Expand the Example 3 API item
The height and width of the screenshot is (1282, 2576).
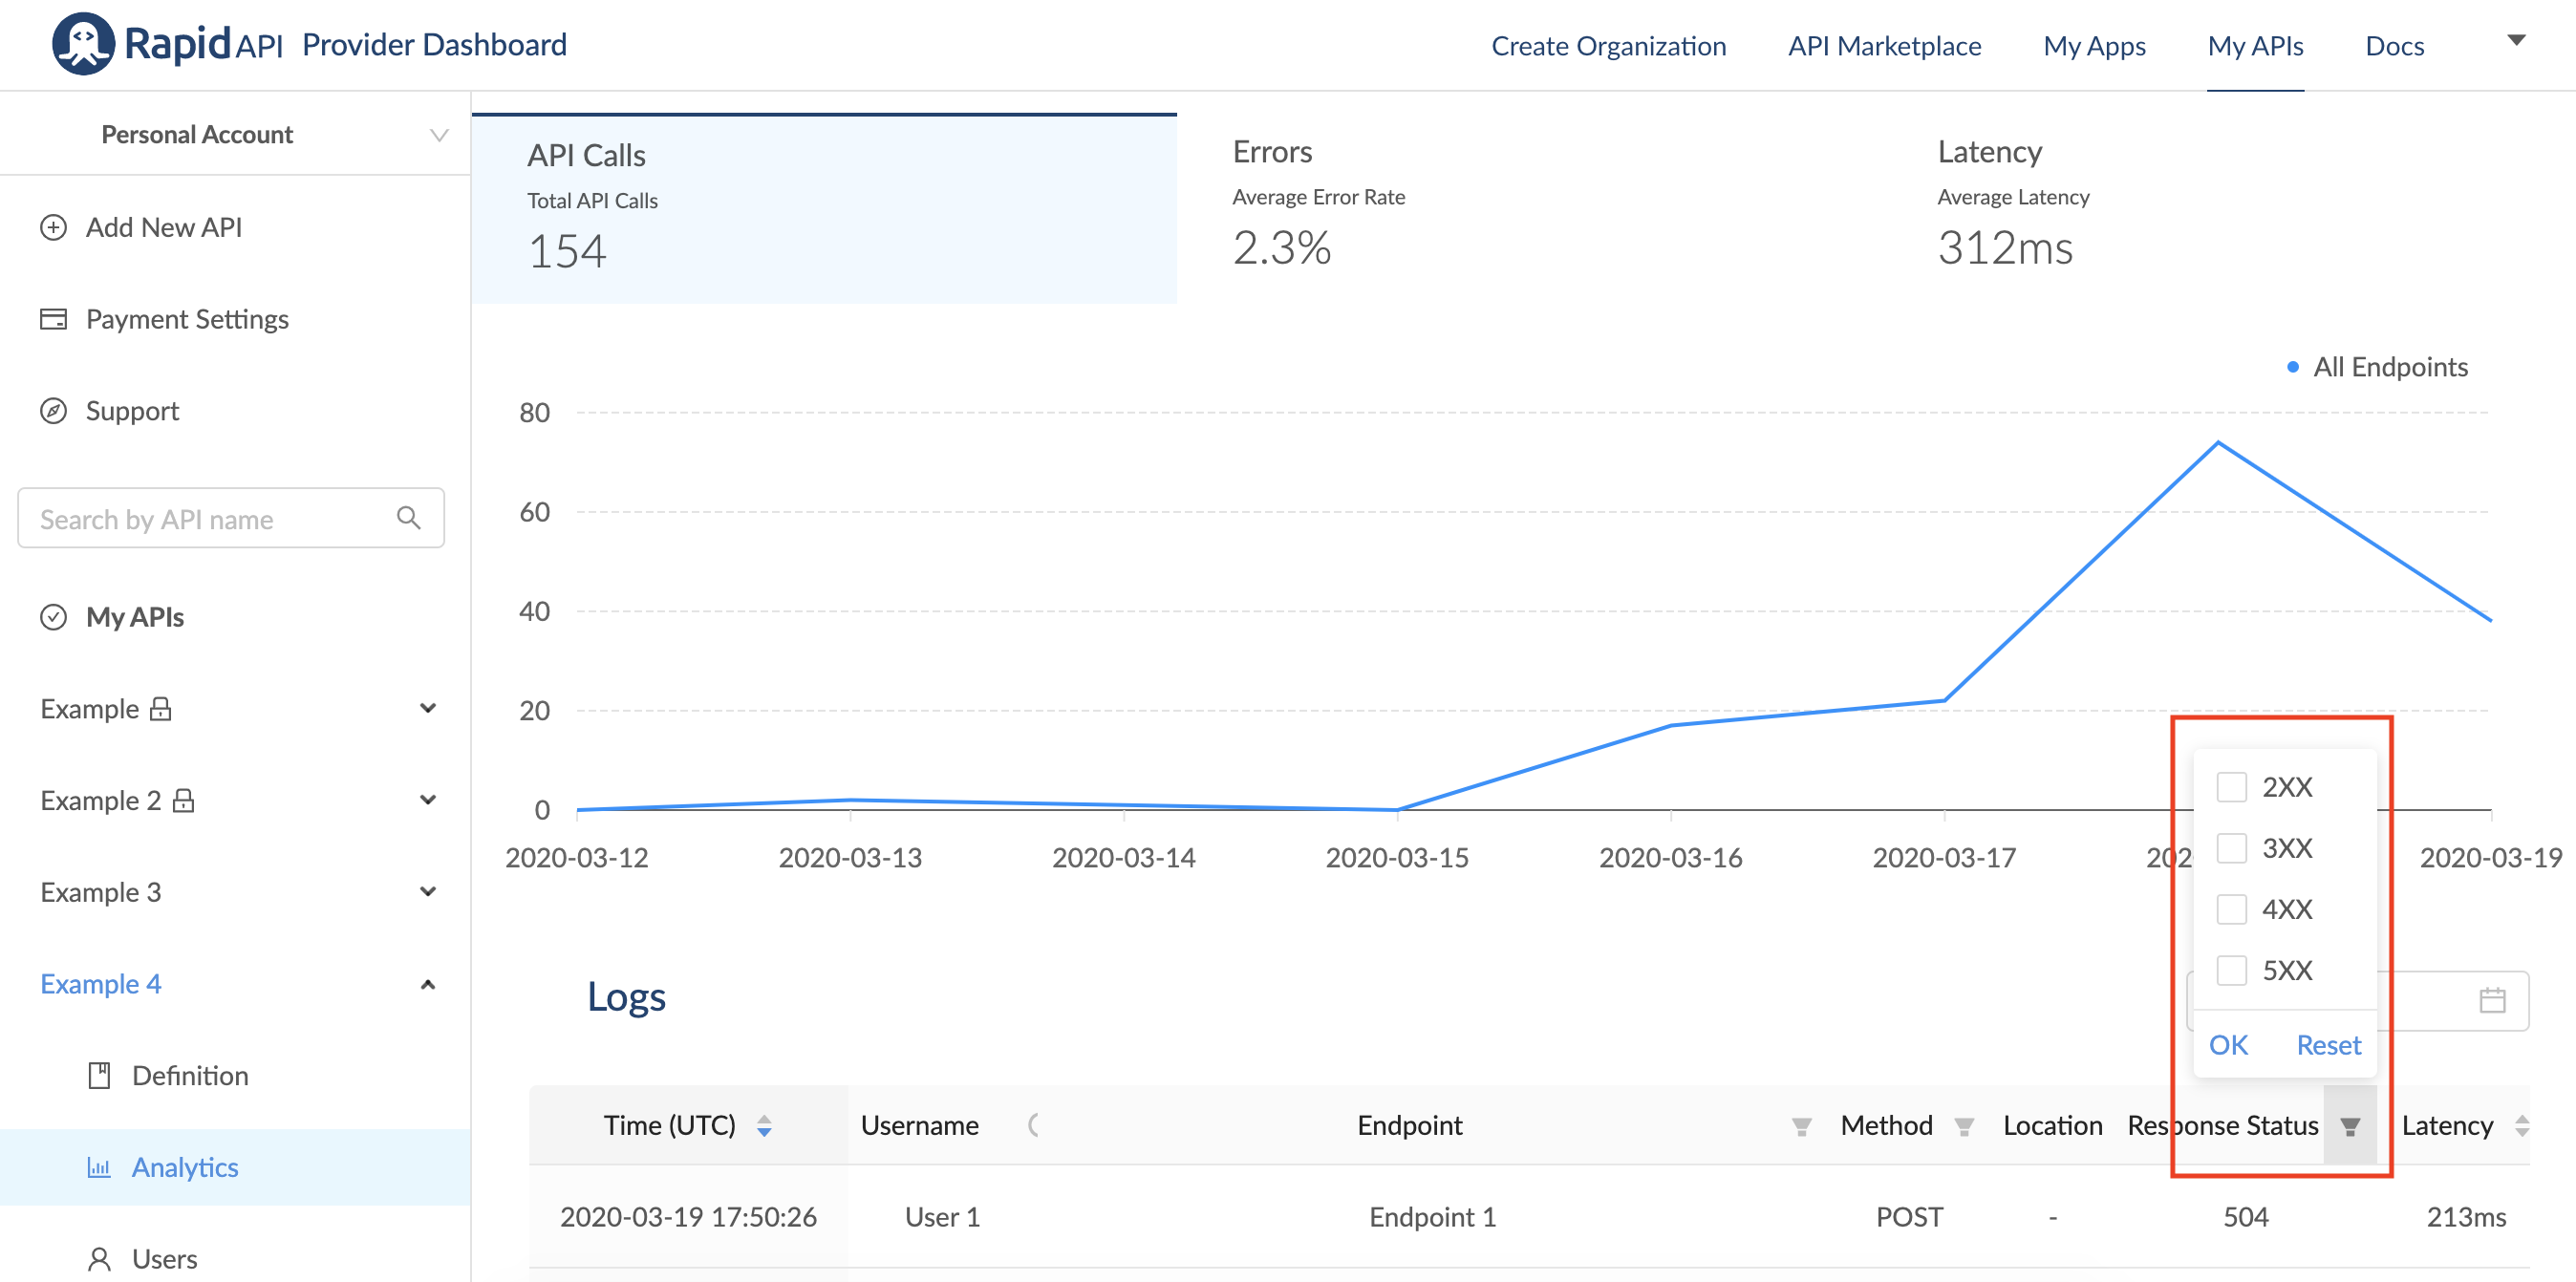pyautogui.click(x=427, y=891)
